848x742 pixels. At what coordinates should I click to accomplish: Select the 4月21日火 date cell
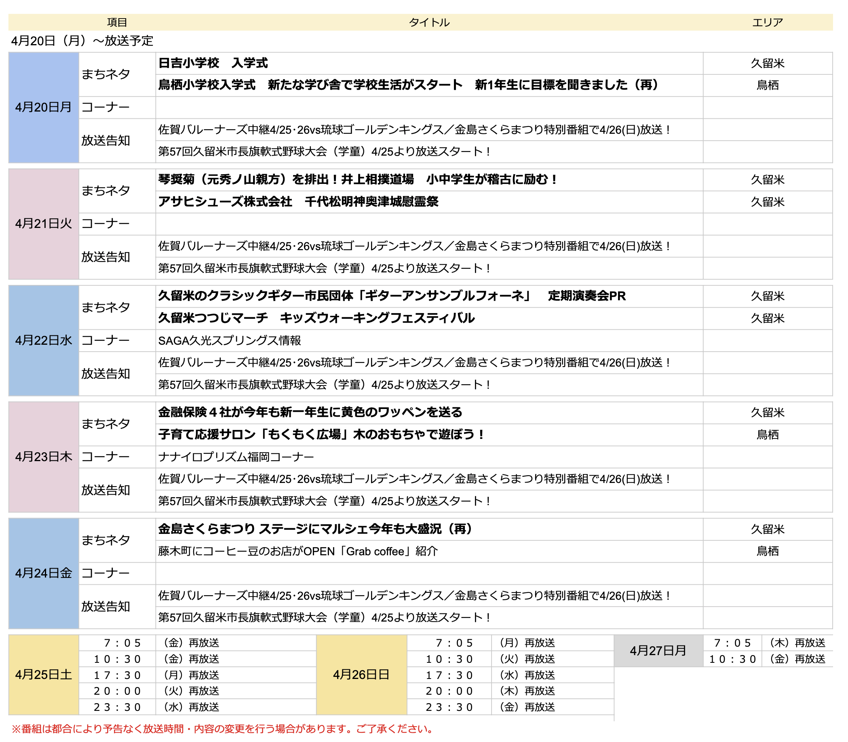(x=44, y=223)
